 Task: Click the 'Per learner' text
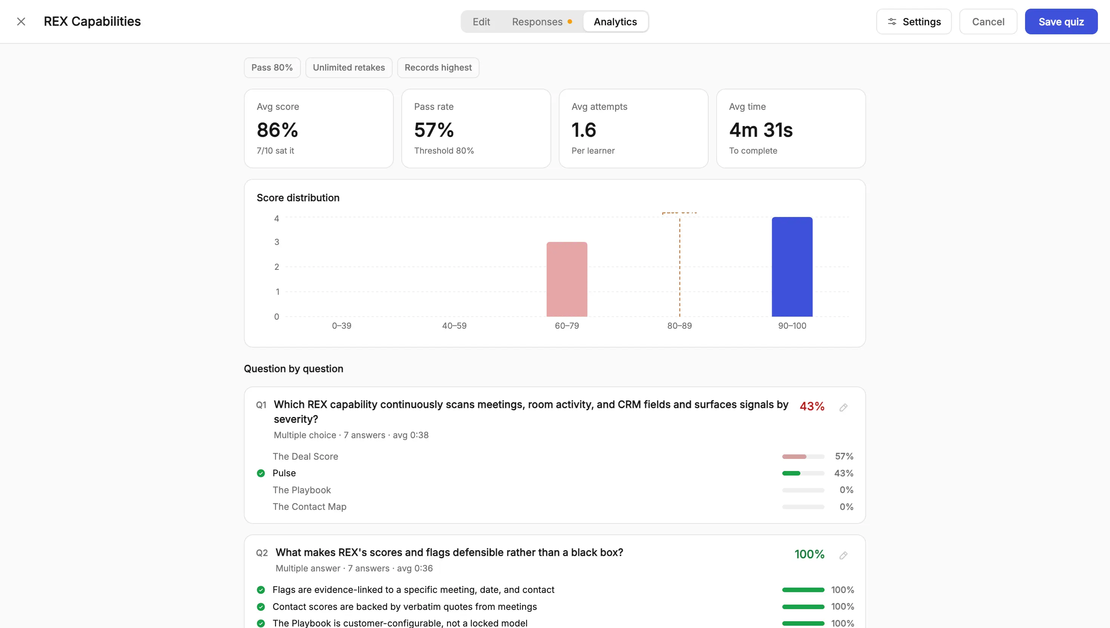tap(593, 151)
